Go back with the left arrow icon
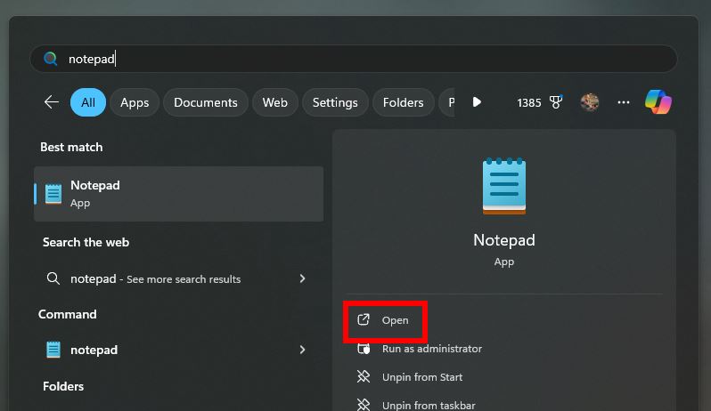 pos(52,101)
